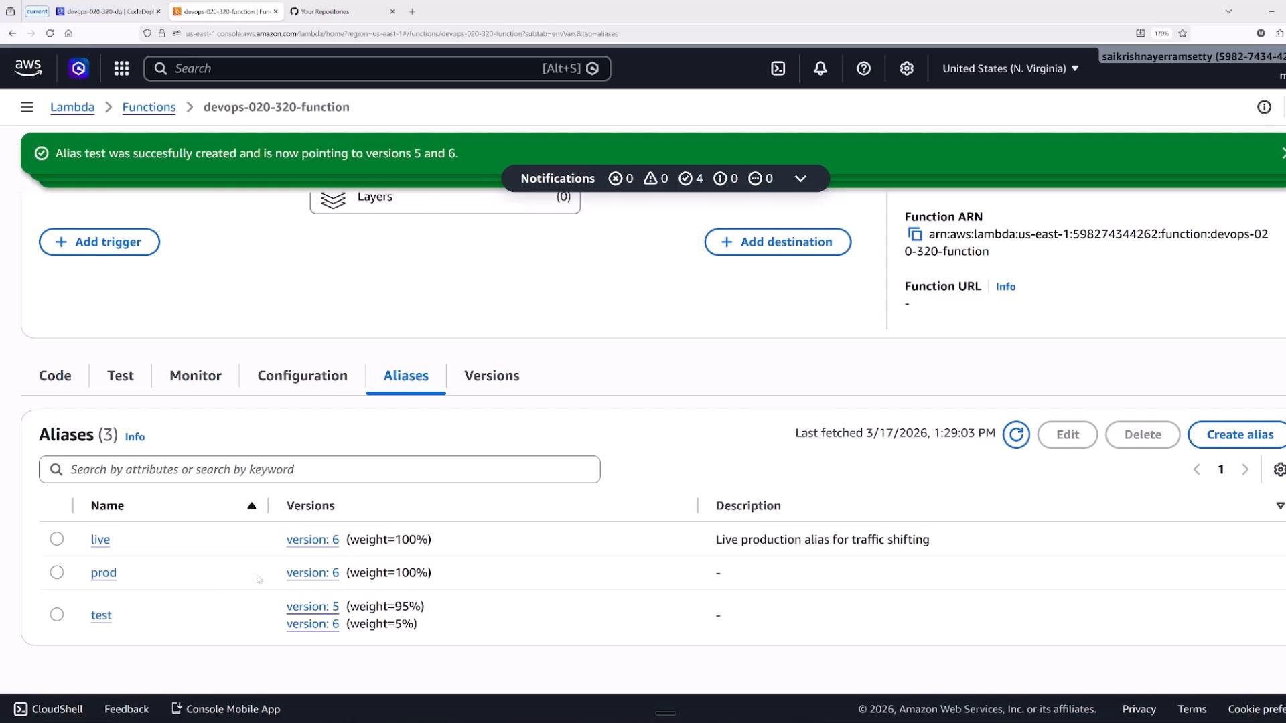Open version: 5 link in test row
1286x723 pixels.
point(313,606)
